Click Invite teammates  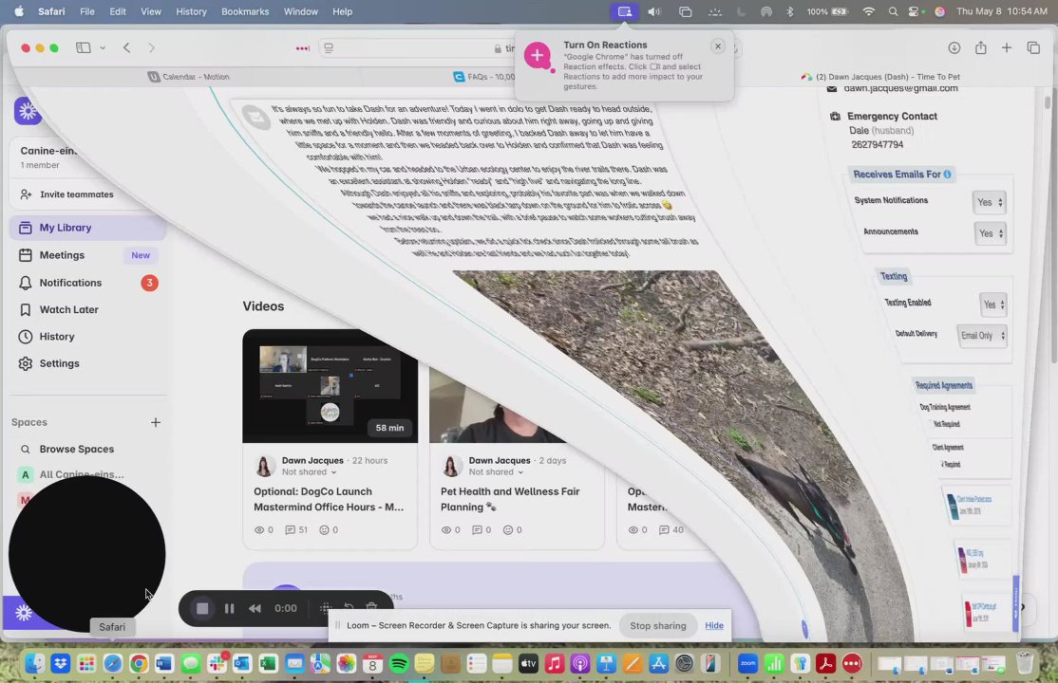67,194
